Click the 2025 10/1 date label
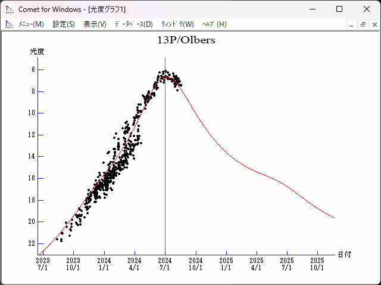 tap(317, 264)
